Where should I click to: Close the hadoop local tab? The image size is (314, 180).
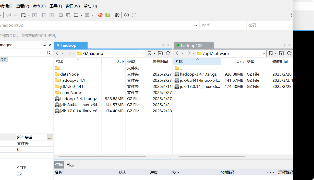(84, 45)
